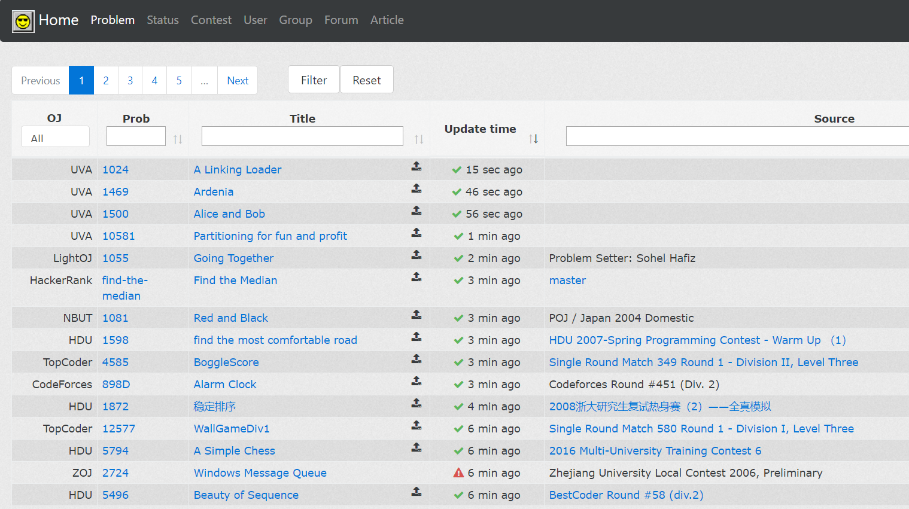The image size is (909, 509).
Task: Click the submit icon for WallGameDiv1
Action: 417,425
